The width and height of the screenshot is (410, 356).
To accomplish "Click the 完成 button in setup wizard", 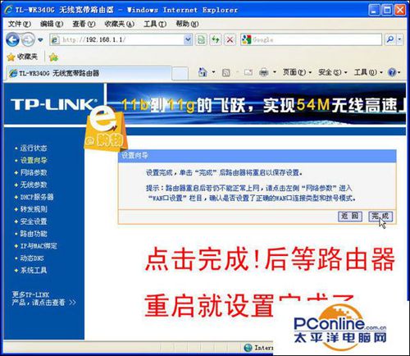I will pos(380,217).
